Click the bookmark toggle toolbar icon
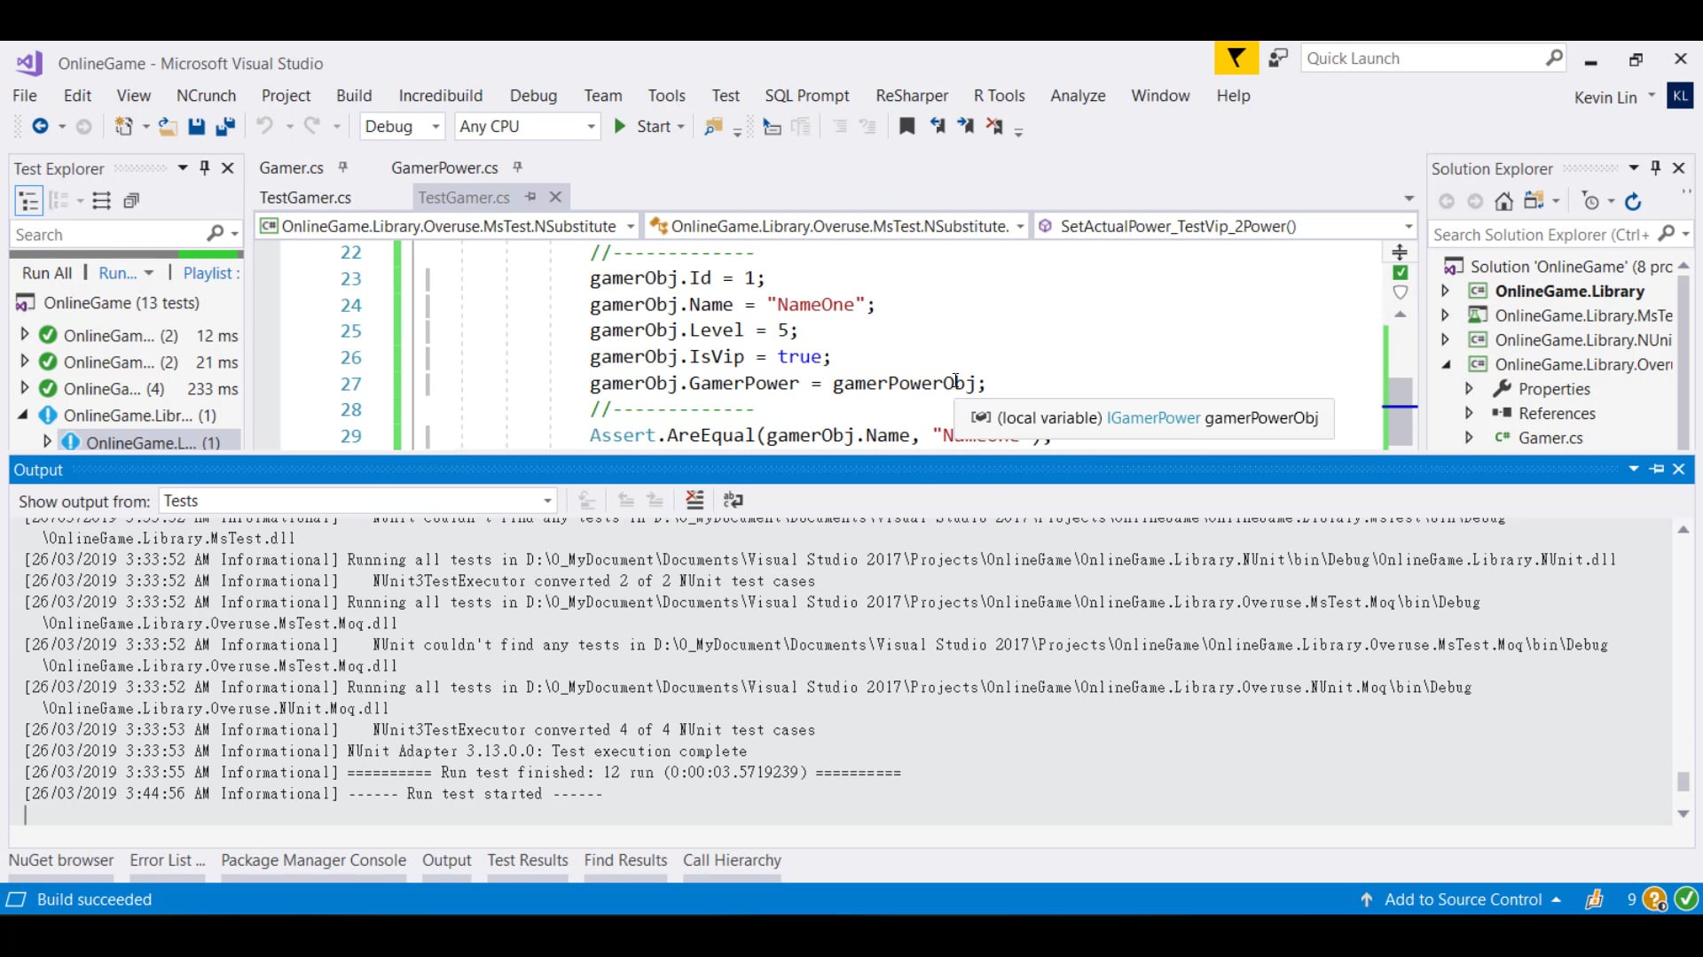The image size is (1703, 957). click(x=906, y=127)
